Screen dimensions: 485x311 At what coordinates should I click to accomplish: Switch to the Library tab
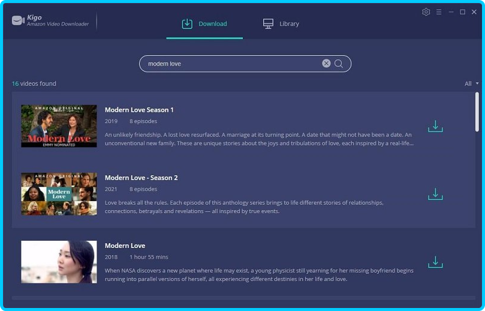(x=281, y=24)
